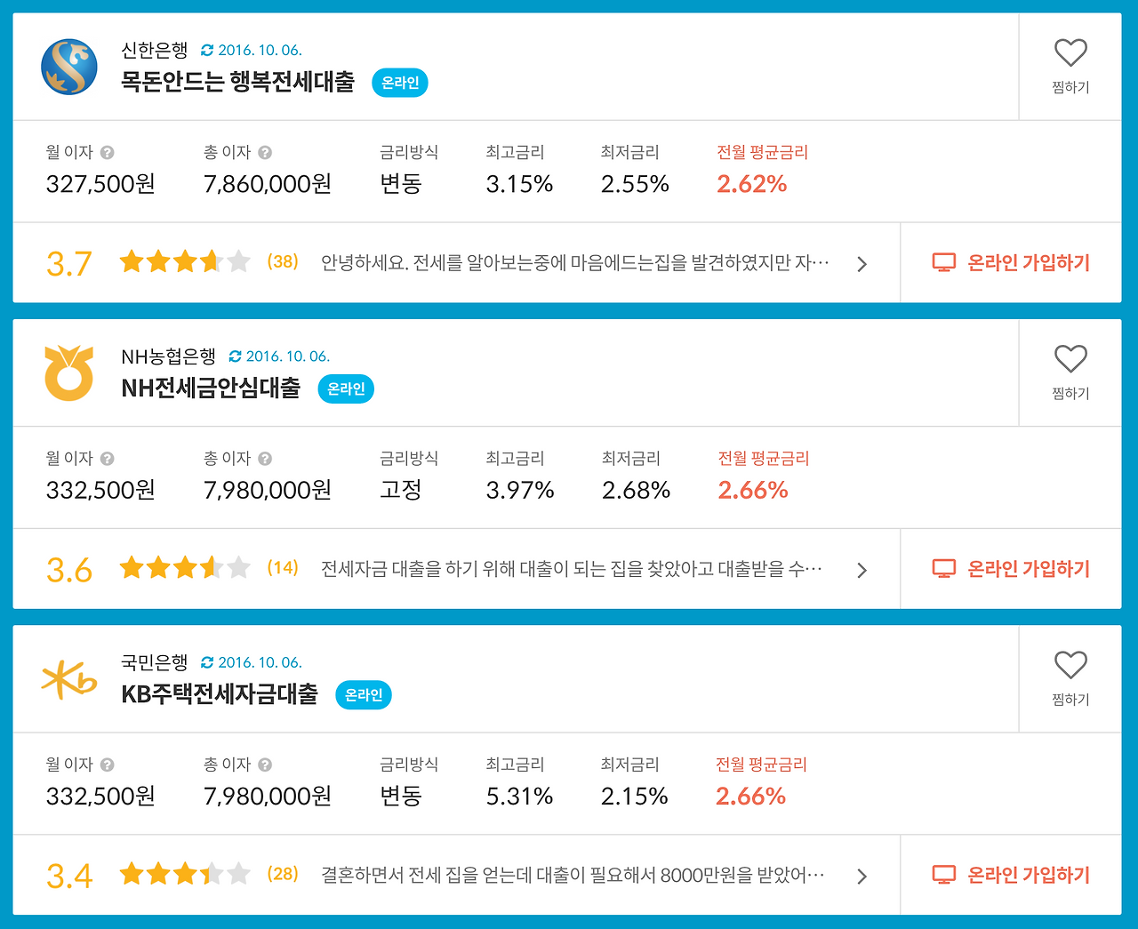1138x929 pixels.
Task: Click 온라인 가입하기 for the KB주택전세자금대출
Action: pyautogui.click(x=1011, y=875)
